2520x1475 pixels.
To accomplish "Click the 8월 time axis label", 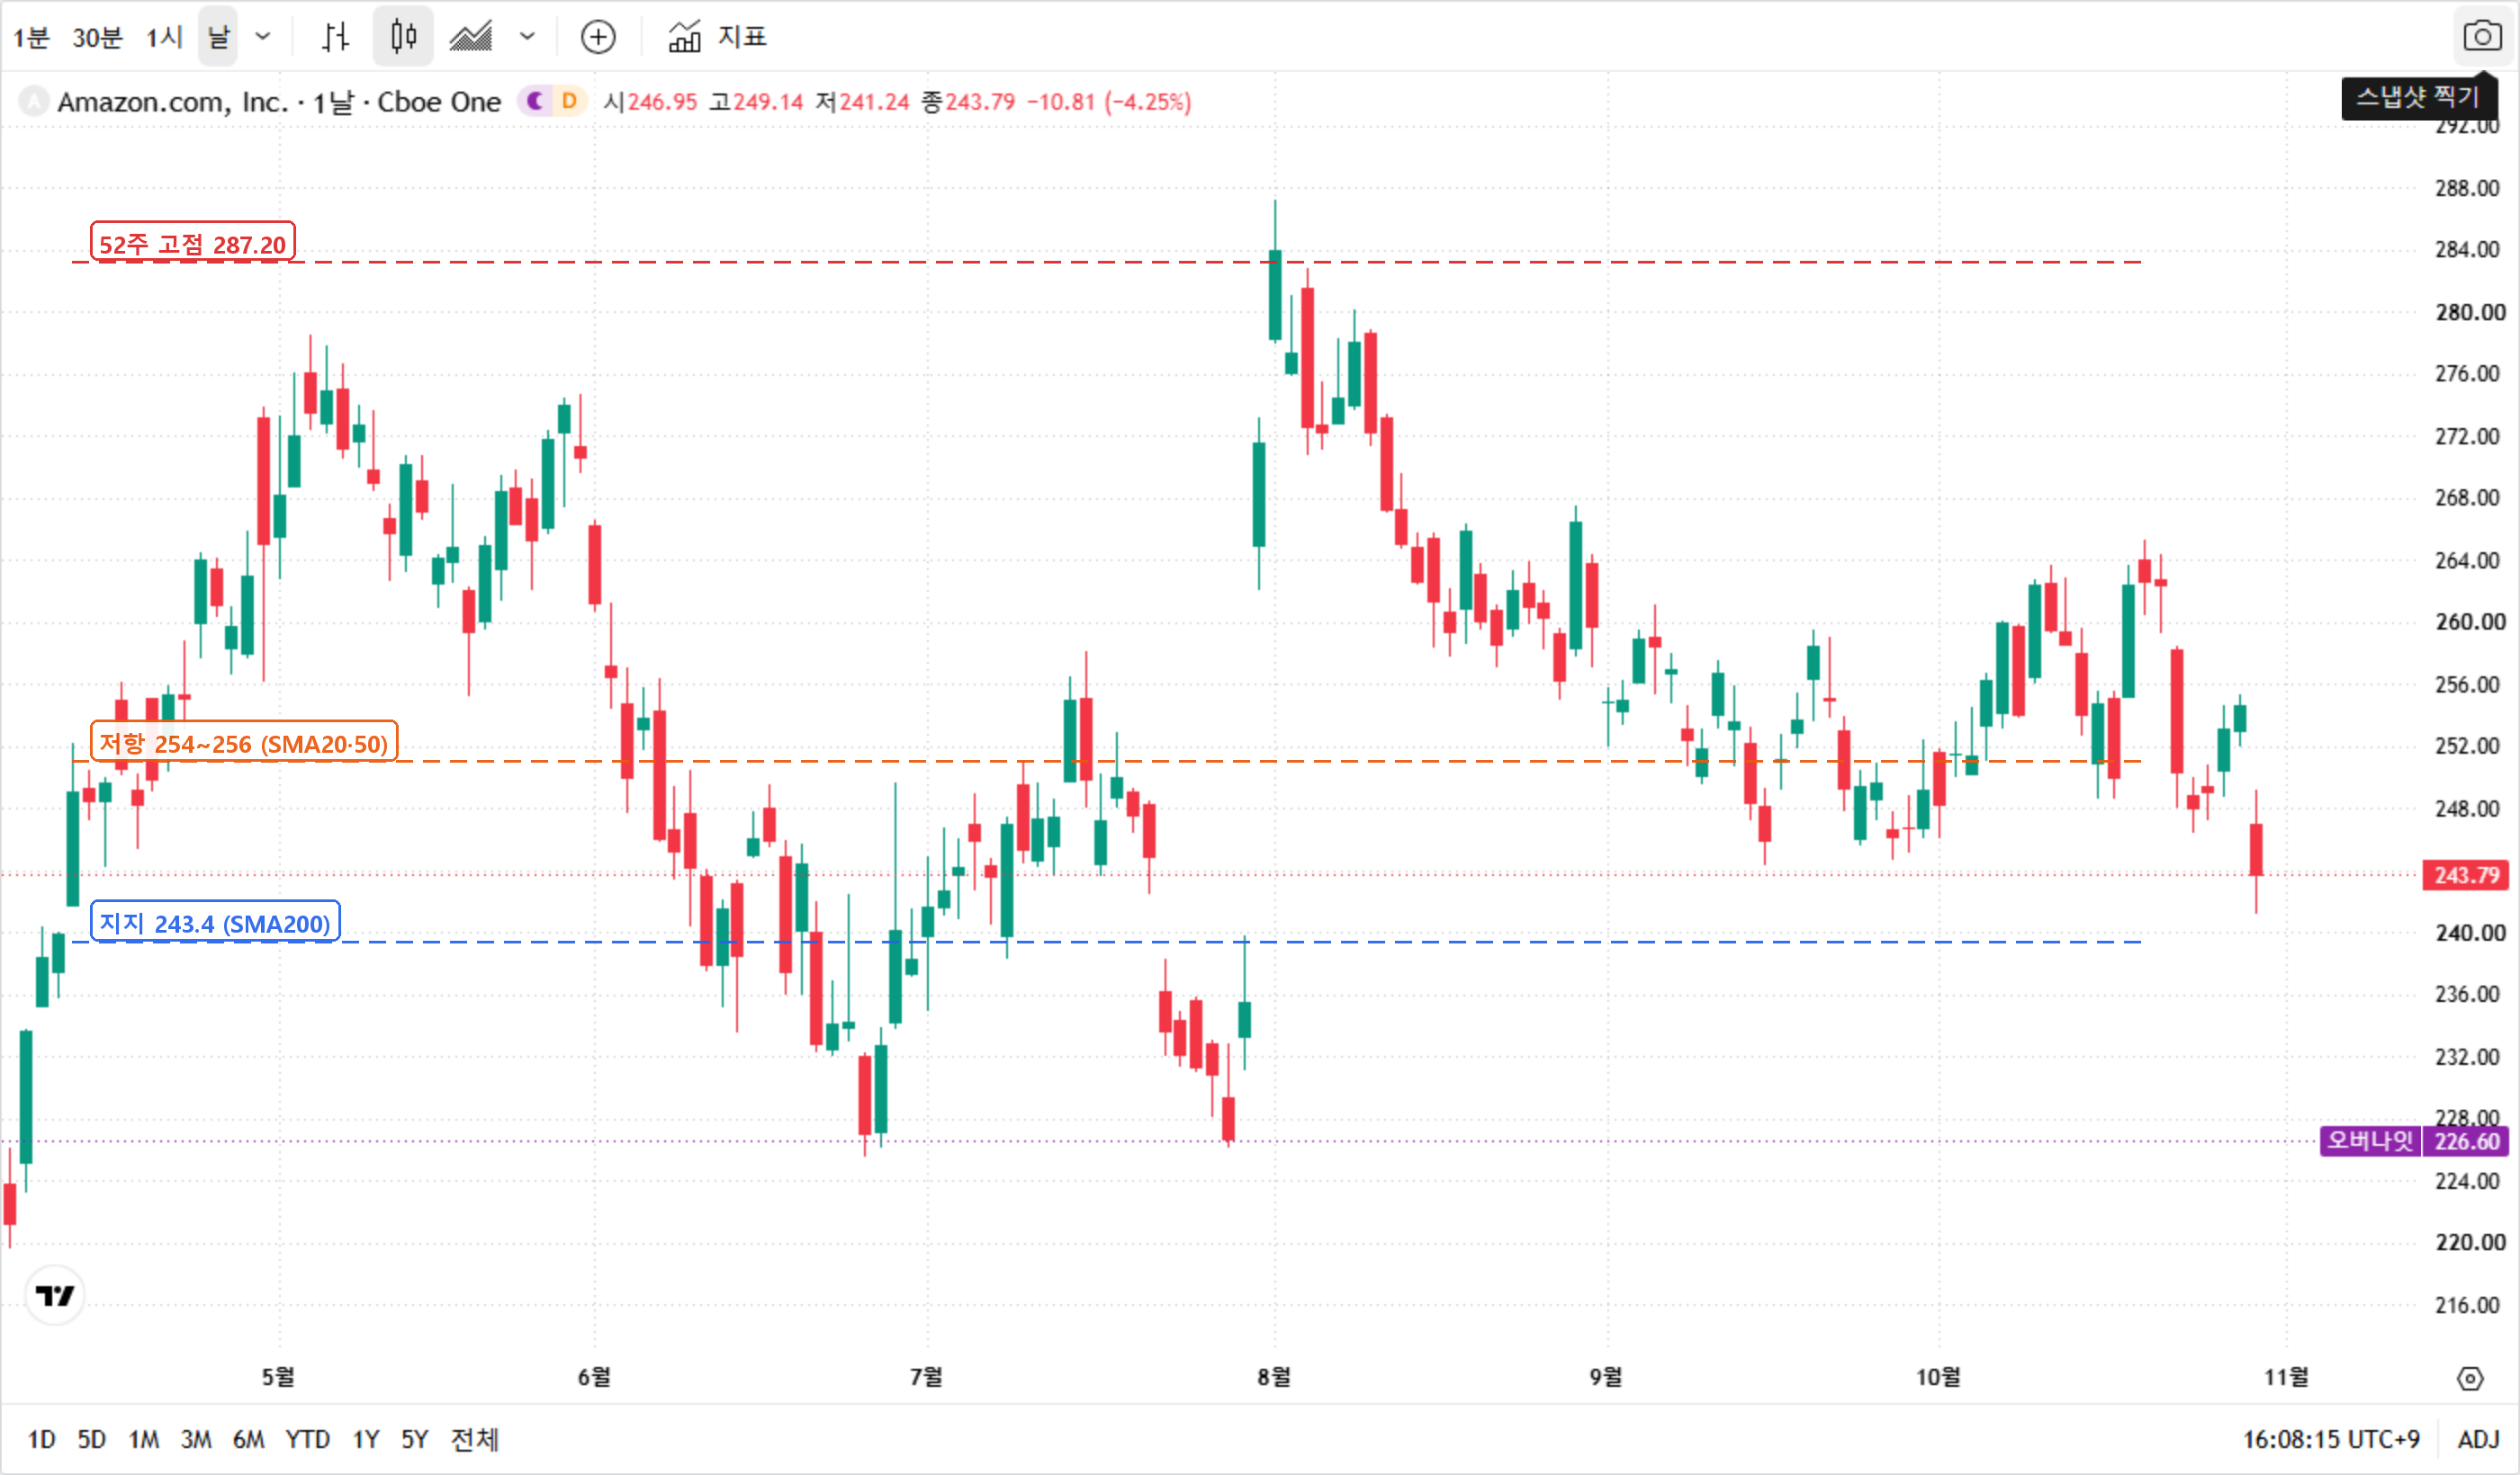I will (1274, 1377).
